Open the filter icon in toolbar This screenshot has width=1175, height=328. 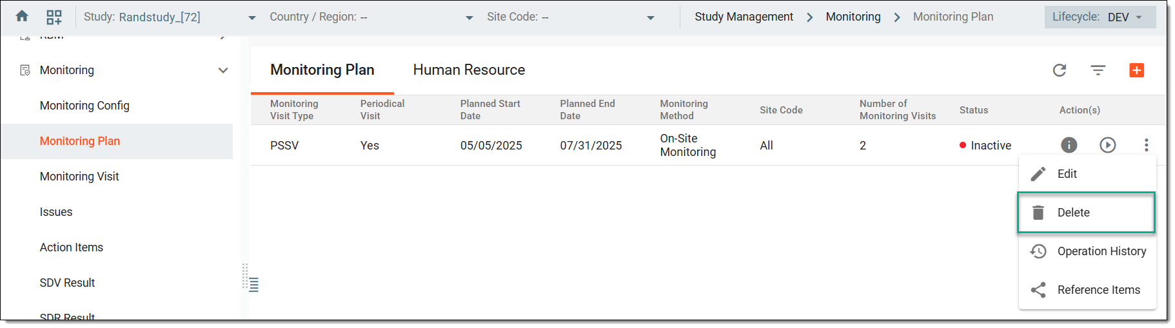(x=1098, y=70)
